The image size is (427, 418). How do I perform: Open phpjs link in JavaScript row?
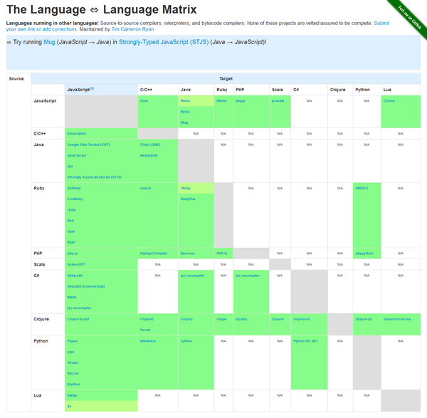click(x=241, y=101)
